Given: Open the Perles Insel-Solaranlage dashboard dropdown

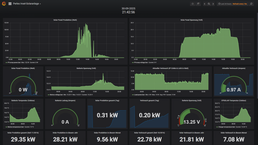Looking at the screenshot, I should 27,4.
